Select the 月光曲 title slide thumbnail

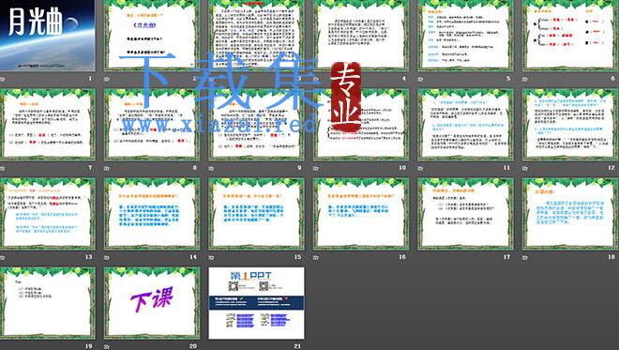[48, 35]
